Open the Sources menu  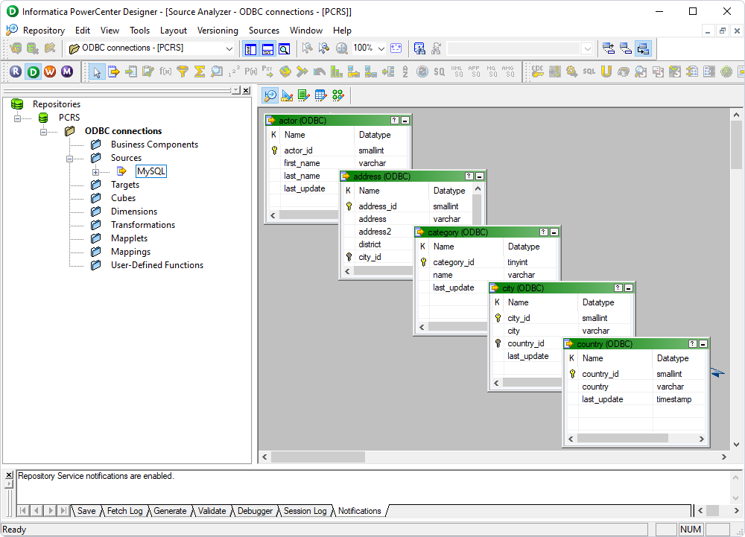(264, 31)
